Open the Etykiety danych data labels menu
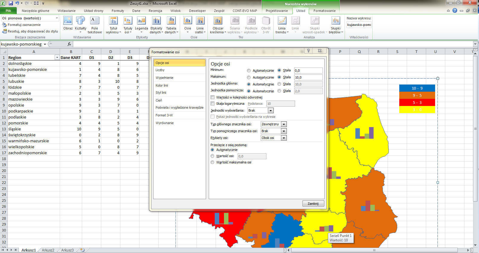 pos(156,25)
